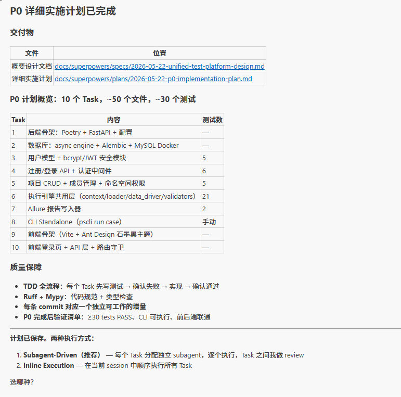
Task: Click the test count '21' cell
Action: click(212, 196)
